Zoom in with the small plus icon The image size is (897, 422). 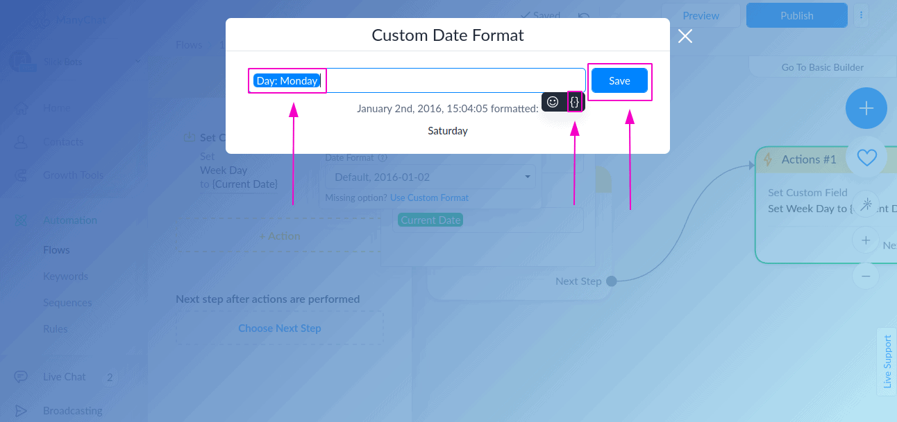point(866,240)
